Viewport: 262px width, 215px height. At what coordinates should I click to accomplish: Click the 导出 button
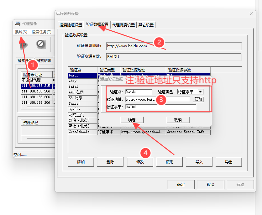[228, 162]
